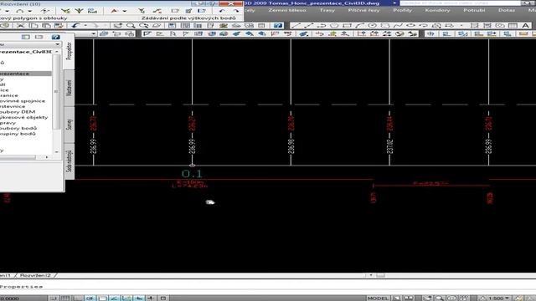Select the Skupiny bodů tree item
Viewport: 536px width, 301px height.
pos(18,134)
